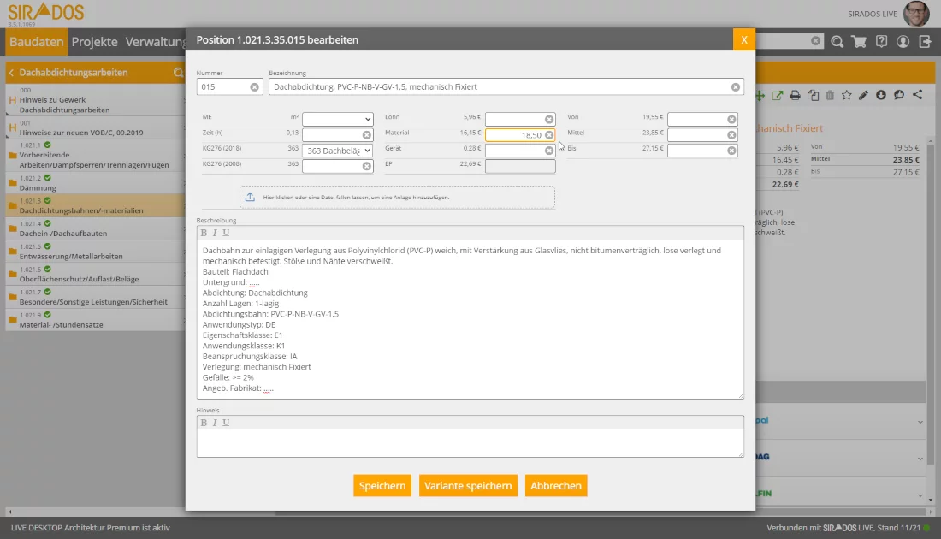Image resolution: width=941 pixels, height=539 pixels.
Task: Click the logout icon in header
Action: click(x=925, y=41)
